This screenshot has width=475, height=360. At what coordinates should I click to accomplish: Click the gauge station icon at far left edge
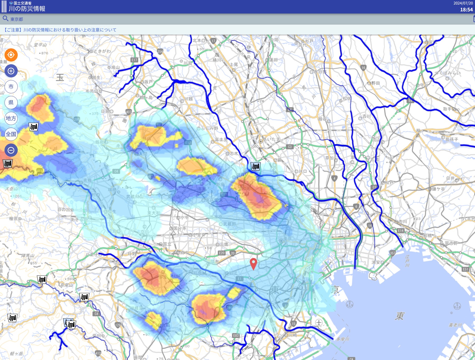[x=7, y=164]
